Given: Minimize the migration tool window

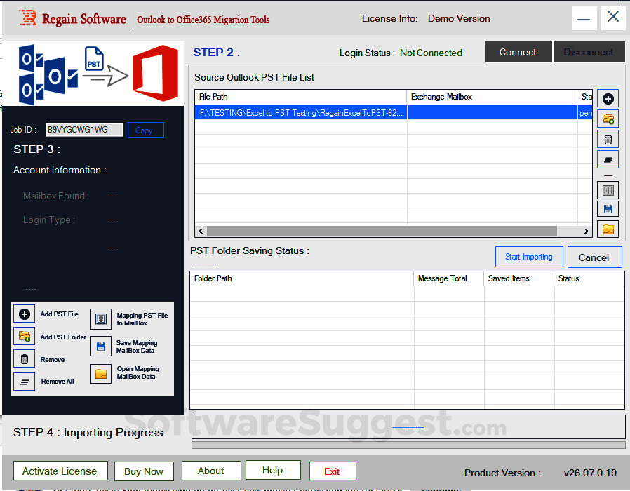Looking at the screenshot, I should click(584, 18).
